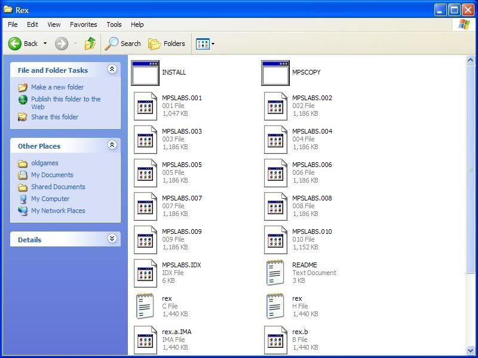Viewport: 478px width, 358px height.
Task: Click the green Back navigation arrow
Action: point(13,43)
